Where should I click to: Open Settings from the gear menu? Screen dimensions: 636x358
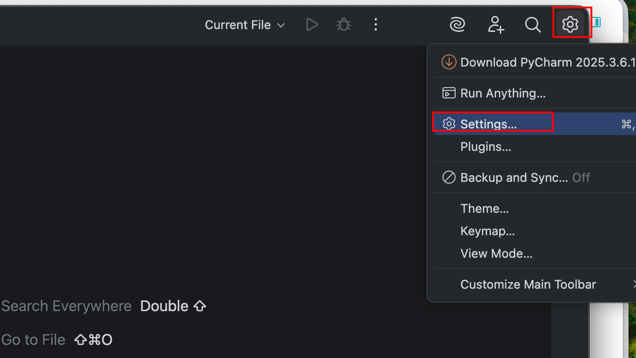click(535, 124)
